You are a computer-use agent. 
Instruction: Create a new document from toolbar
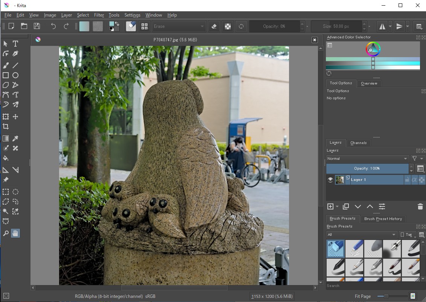tap(11, 26)
